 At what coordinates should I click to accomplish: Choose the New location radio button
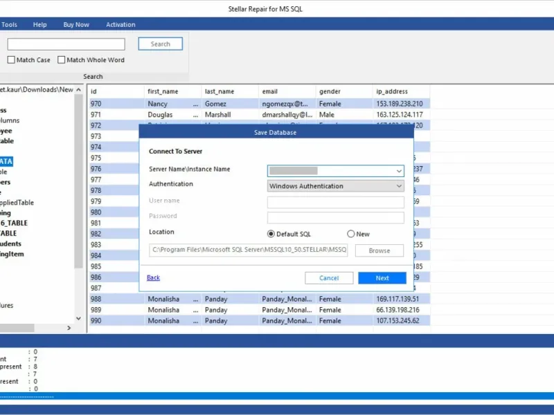[351, 234]
